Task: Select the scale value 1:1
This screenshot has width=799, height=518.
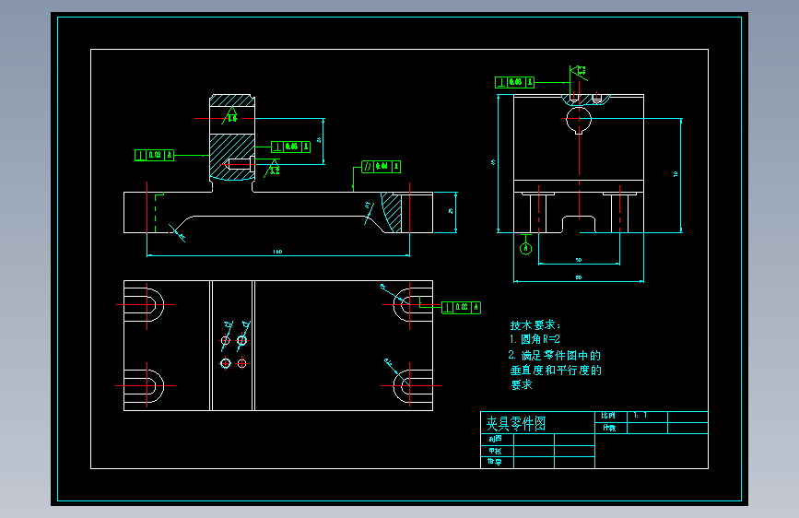Action: click(640, 416)
